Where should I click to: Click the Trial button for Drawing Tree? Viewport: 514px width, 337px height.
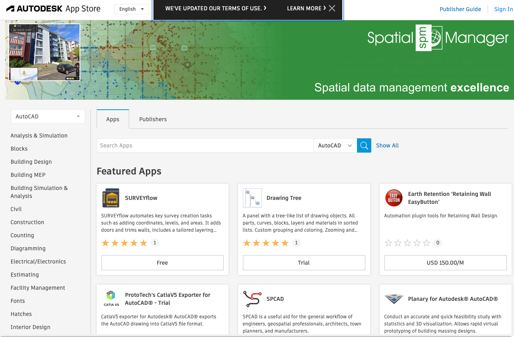304,263
